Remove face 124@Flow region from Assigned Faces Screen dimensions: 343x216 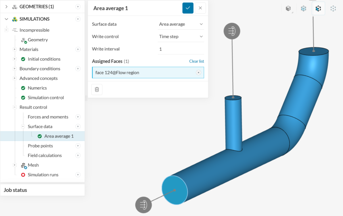pyautogui.click(x=198, y=73)
